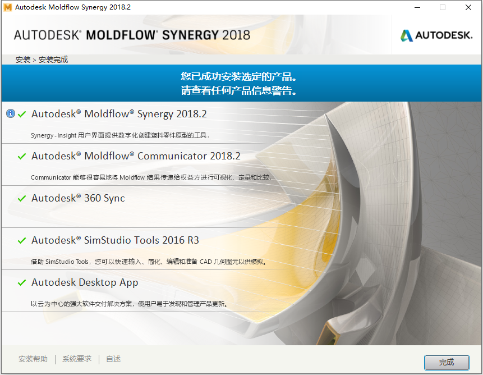The height and width of the screenshot is (375, 483).
Task: Select the Autodesk Desktop App entry
Action: tap(85, 282)
